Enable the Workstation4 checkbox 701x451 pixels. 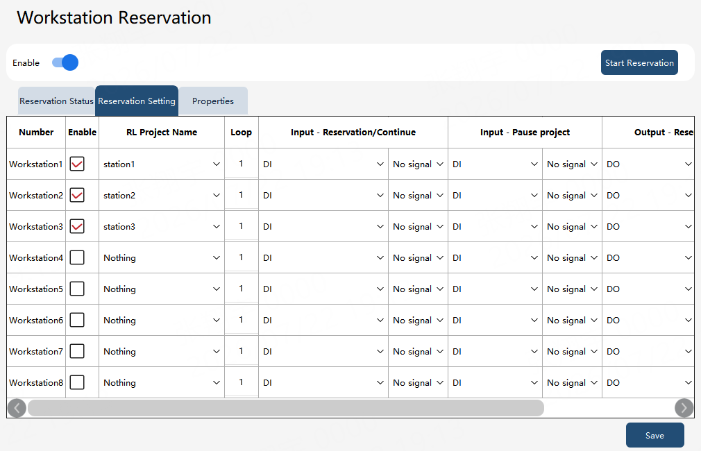(x=77, y=257)
